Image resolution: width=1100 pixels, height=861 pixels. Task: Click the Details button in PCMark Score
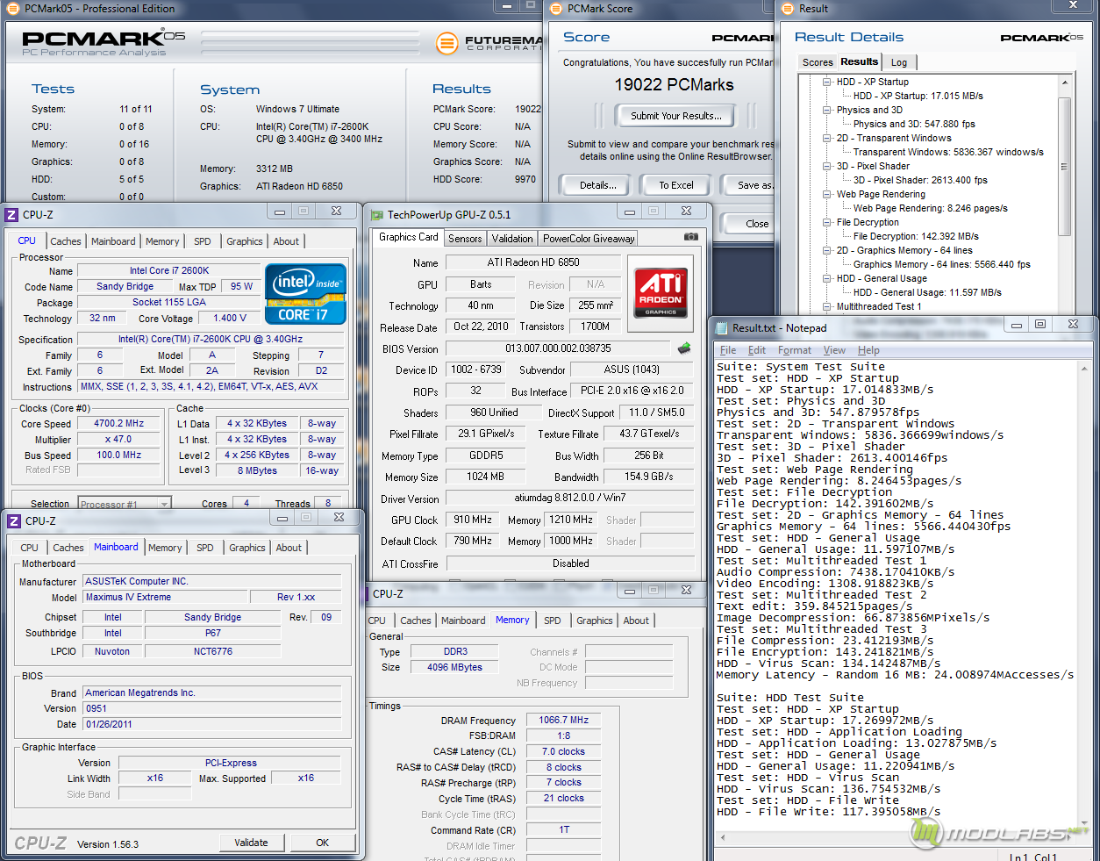pyautogui.click(x=598, y=185)
